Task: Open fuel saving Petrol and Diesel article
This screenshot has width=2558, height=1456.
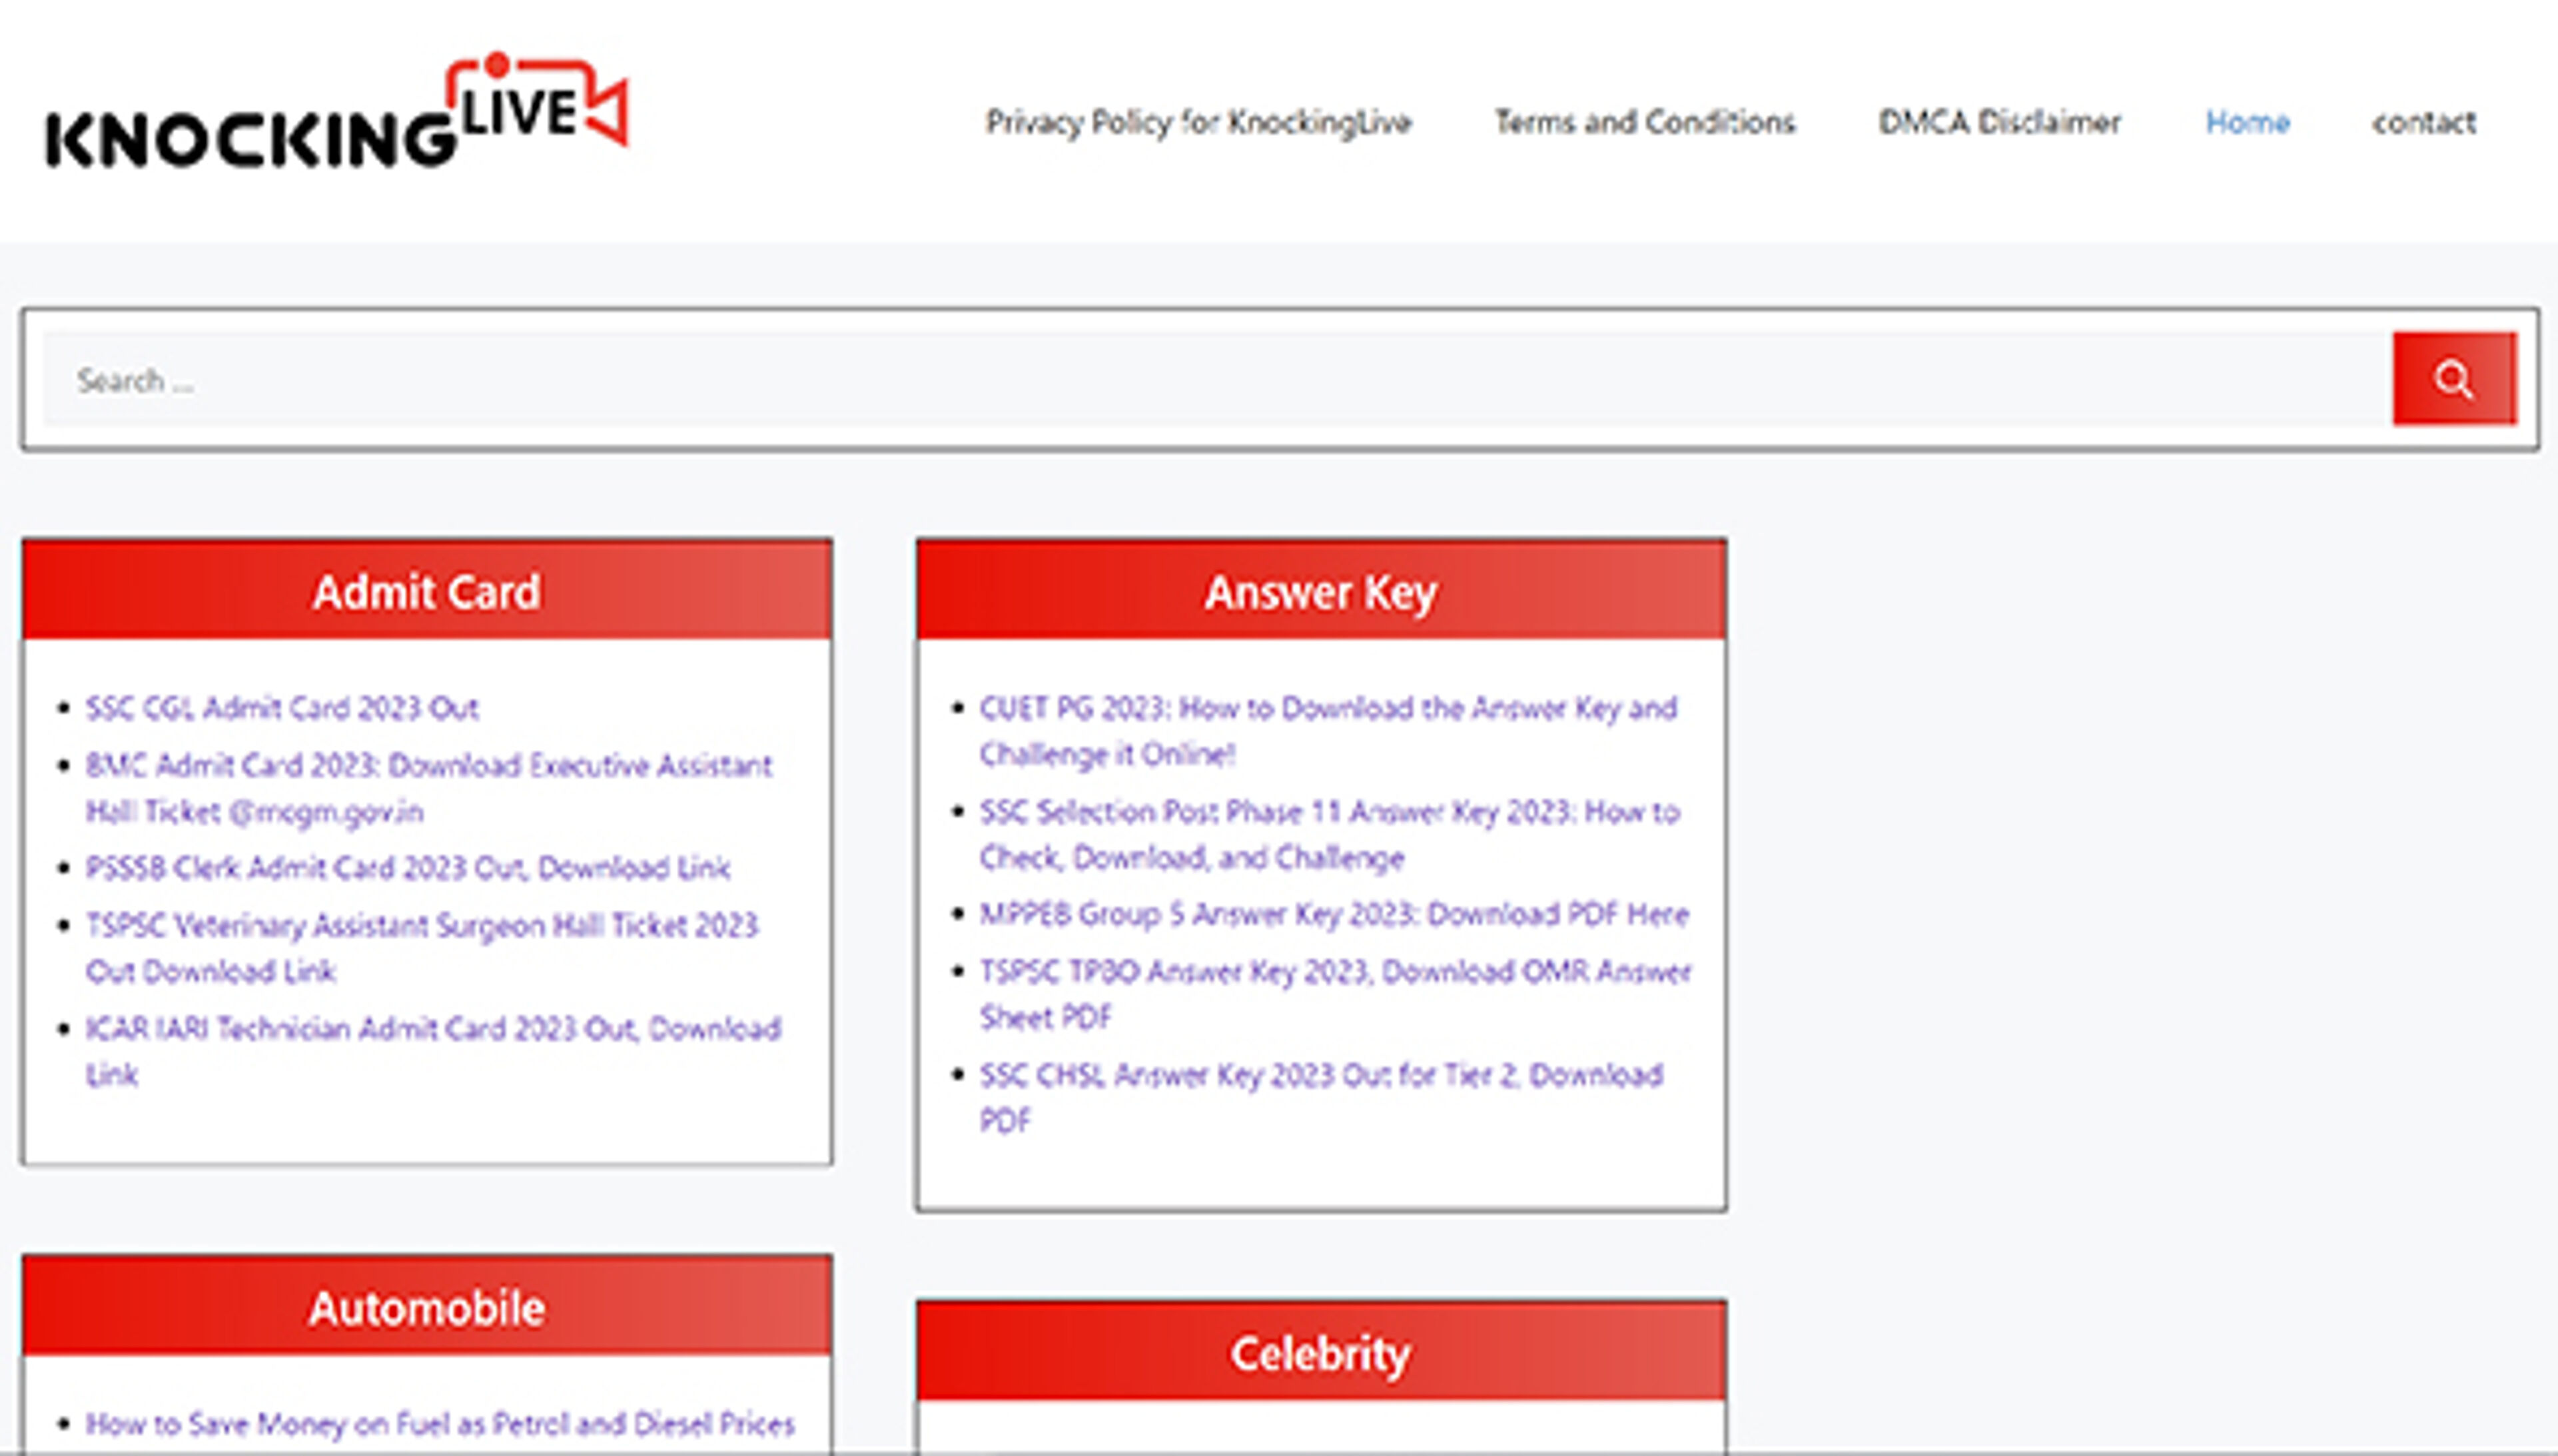Action: tap(440, 1423)
